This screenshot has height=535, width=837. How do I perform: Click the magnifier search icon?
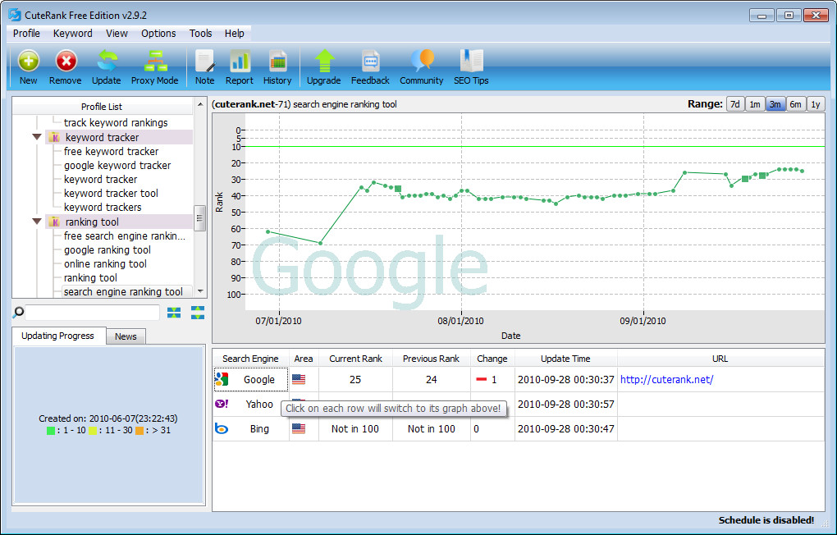[x=18, y=313]
